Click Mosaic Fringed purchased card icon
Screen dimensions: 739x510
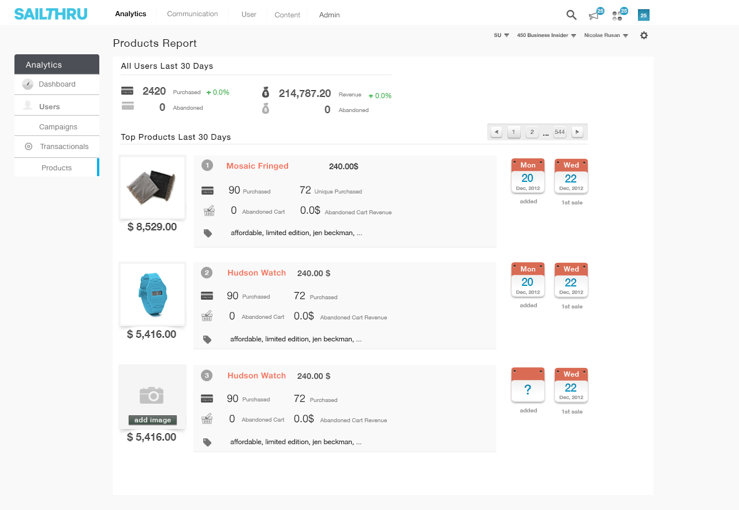[x=207, y=190]
